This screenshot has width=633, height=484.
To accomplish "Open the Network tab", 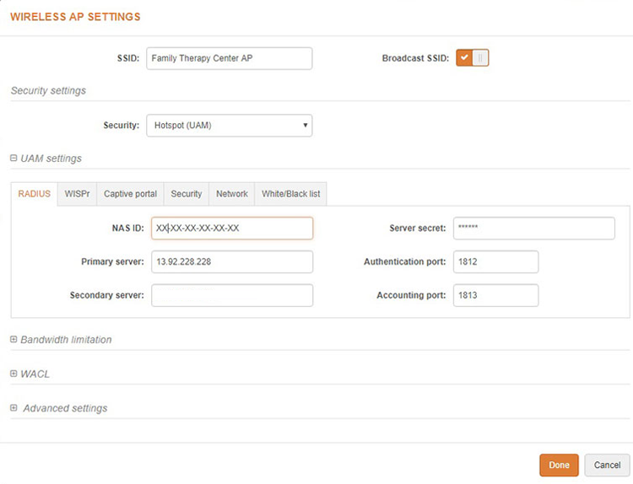I will 232,194.
